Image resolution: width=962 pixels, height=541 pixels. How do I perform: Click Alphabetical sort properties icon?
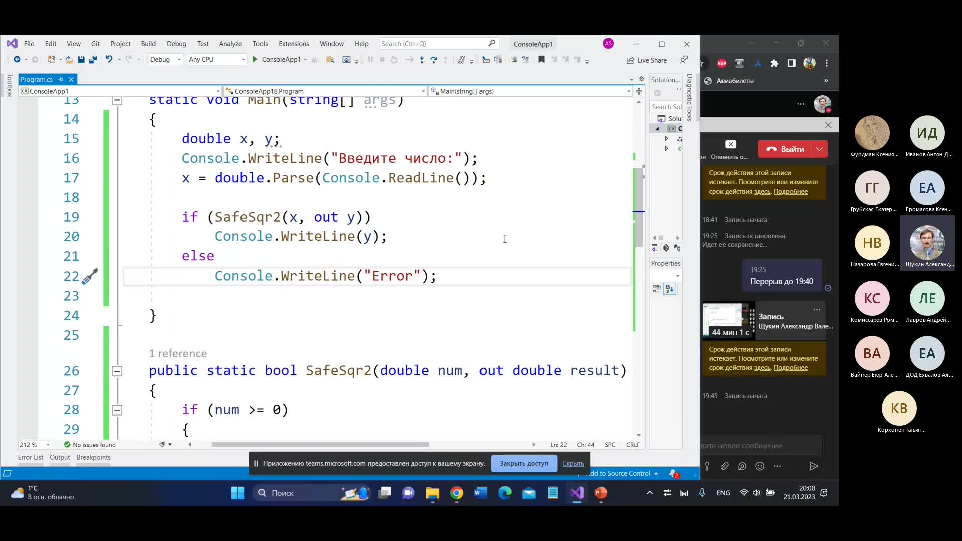[x=670, y=289]
